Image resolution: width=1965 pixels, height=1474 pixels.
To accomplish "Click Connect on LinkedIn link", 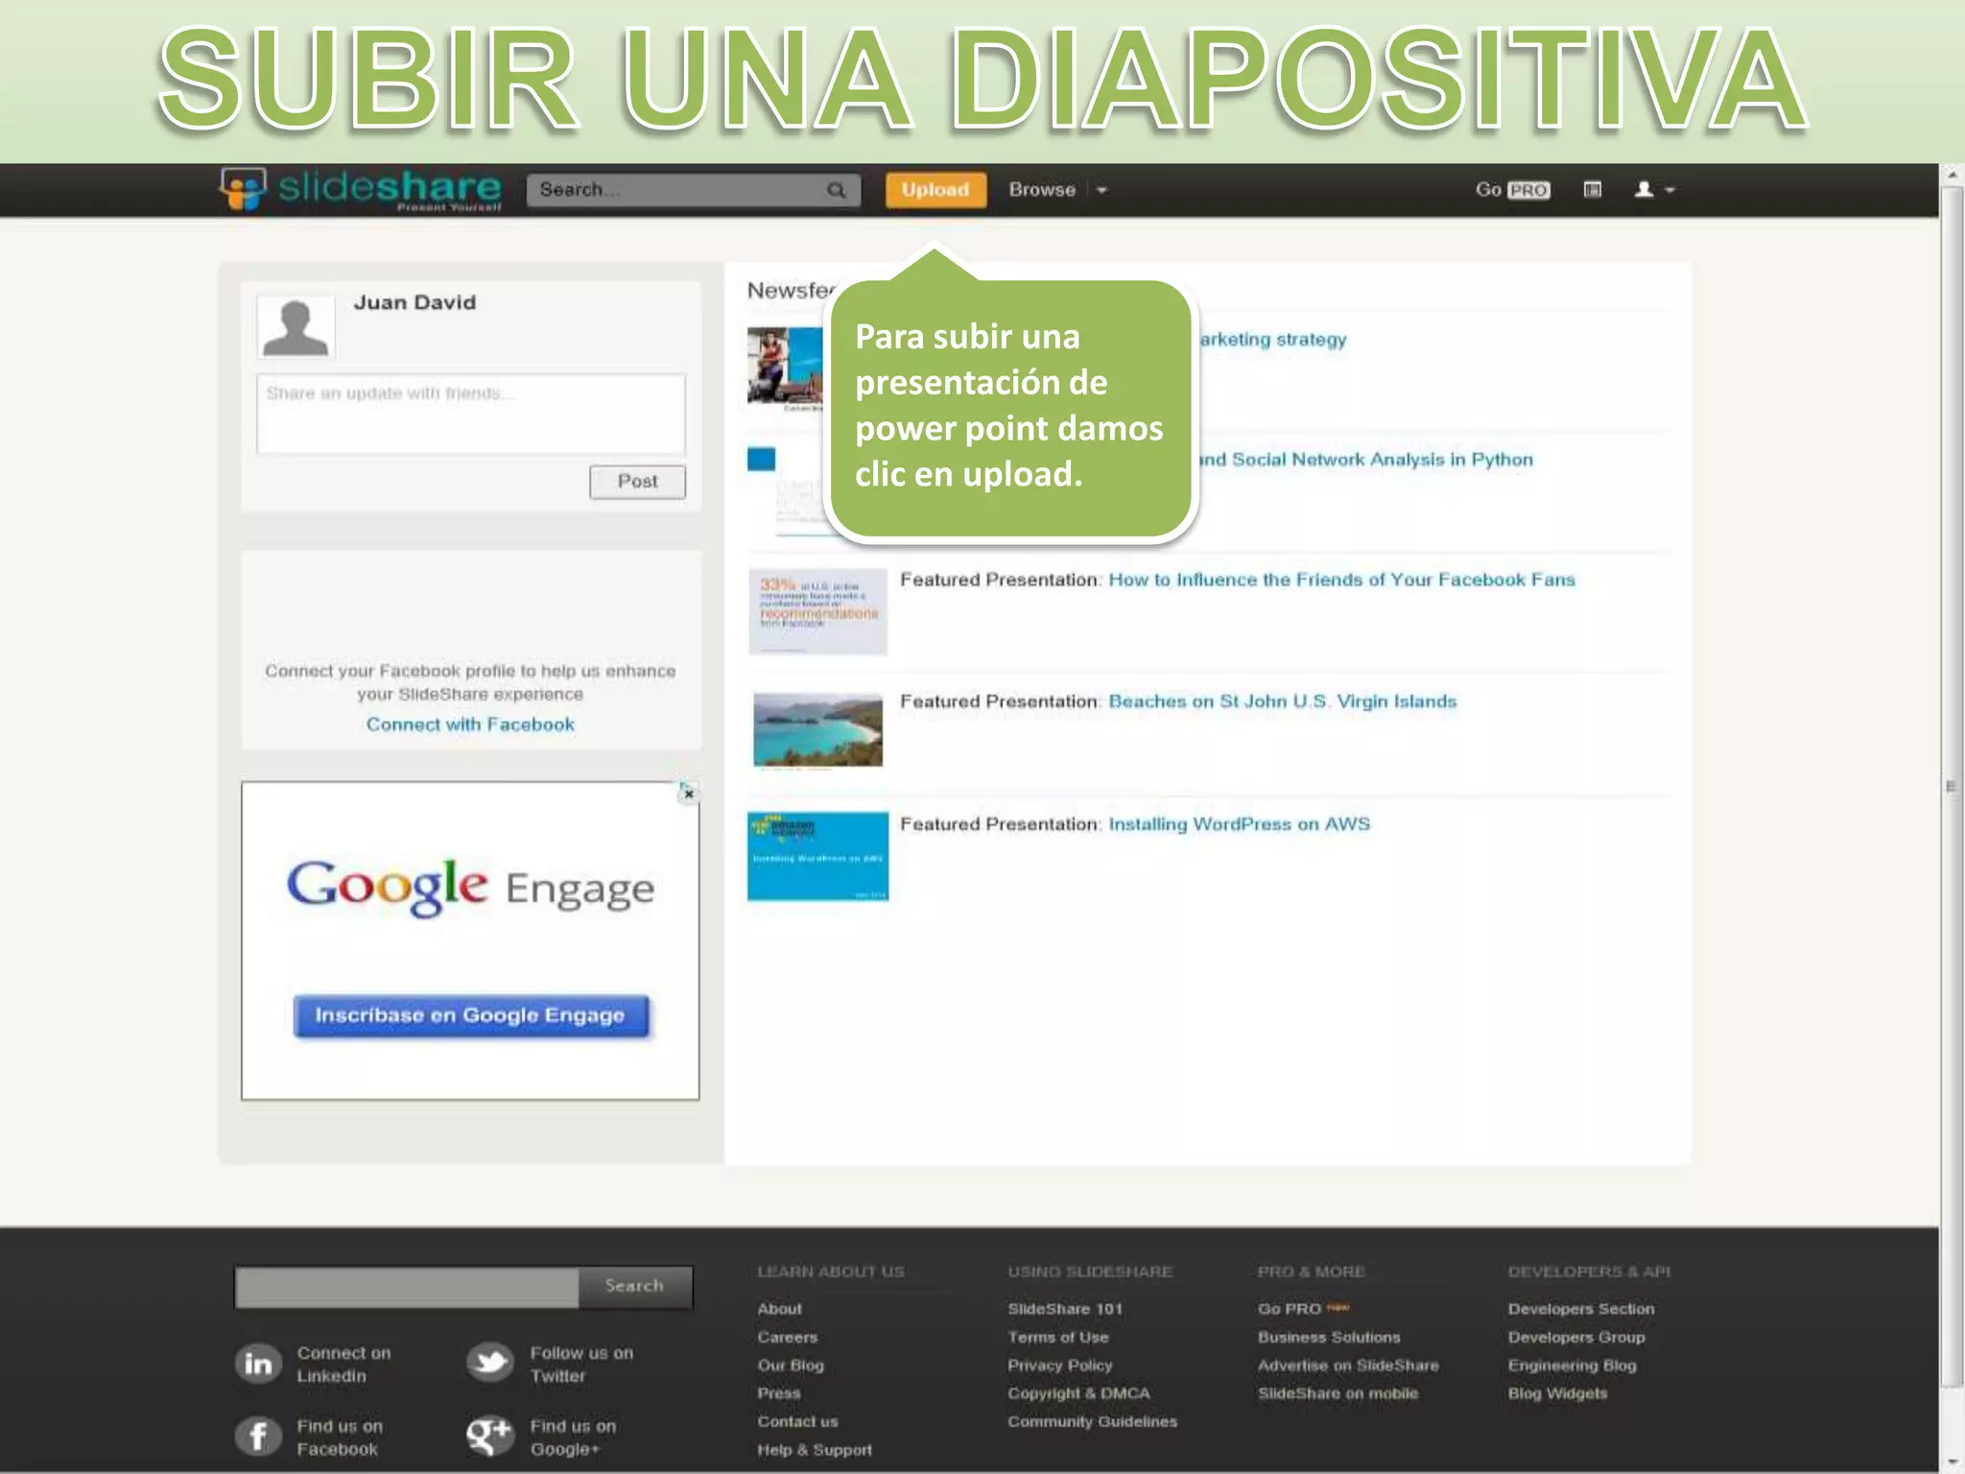I will [x=343, y=1364].
